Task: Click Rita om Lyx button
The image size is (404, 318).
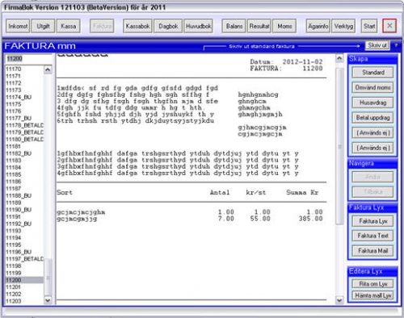Action: [372, 284]
